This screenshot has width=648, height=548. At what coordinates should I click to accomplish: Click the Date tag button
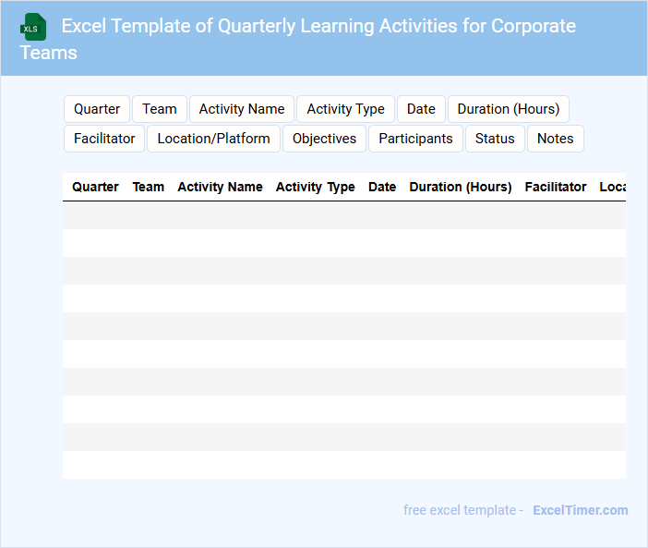[421, 109]
